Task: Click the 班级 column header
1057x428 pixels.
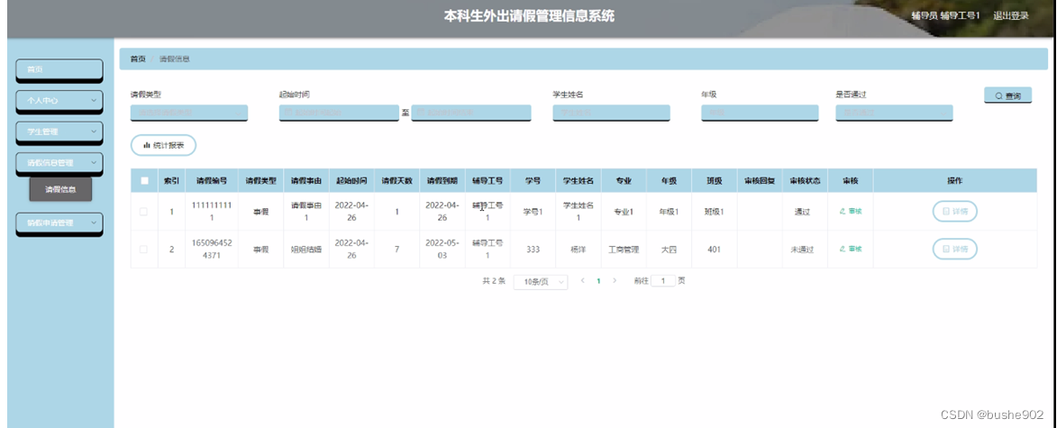Action: click(715, 181)
